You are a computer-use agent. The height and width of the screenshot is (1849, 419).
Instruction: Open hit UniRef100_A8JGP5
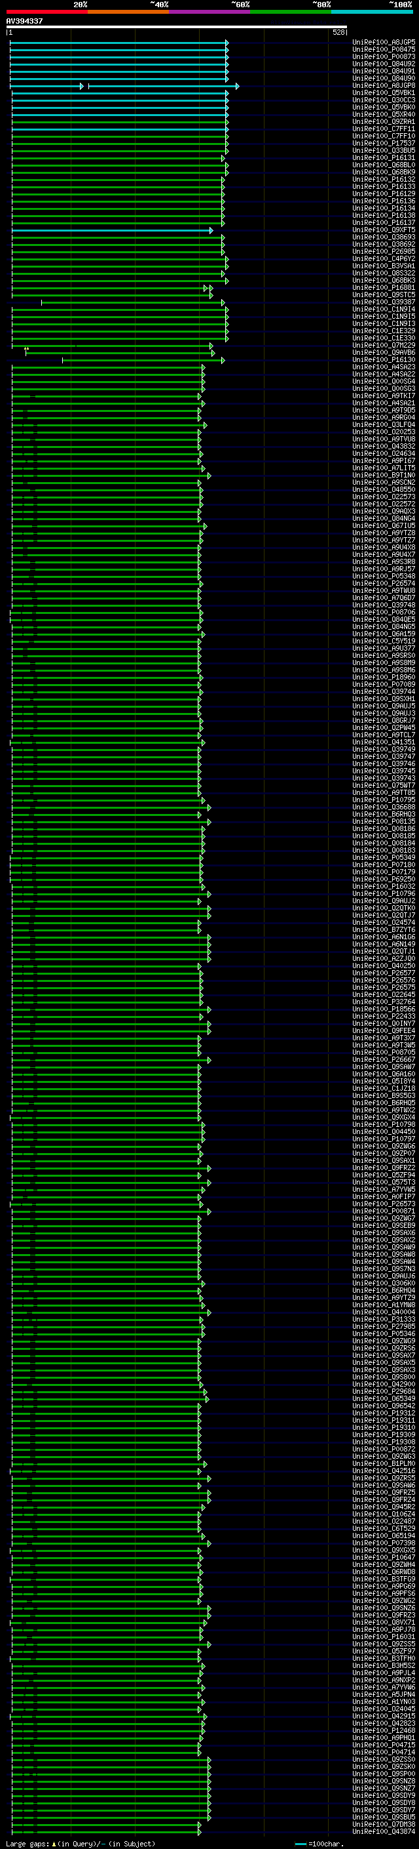coord(383,43)
